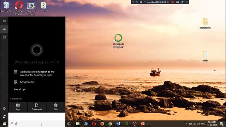Take a screenshot with recorder camera

(x=178, y=2)
